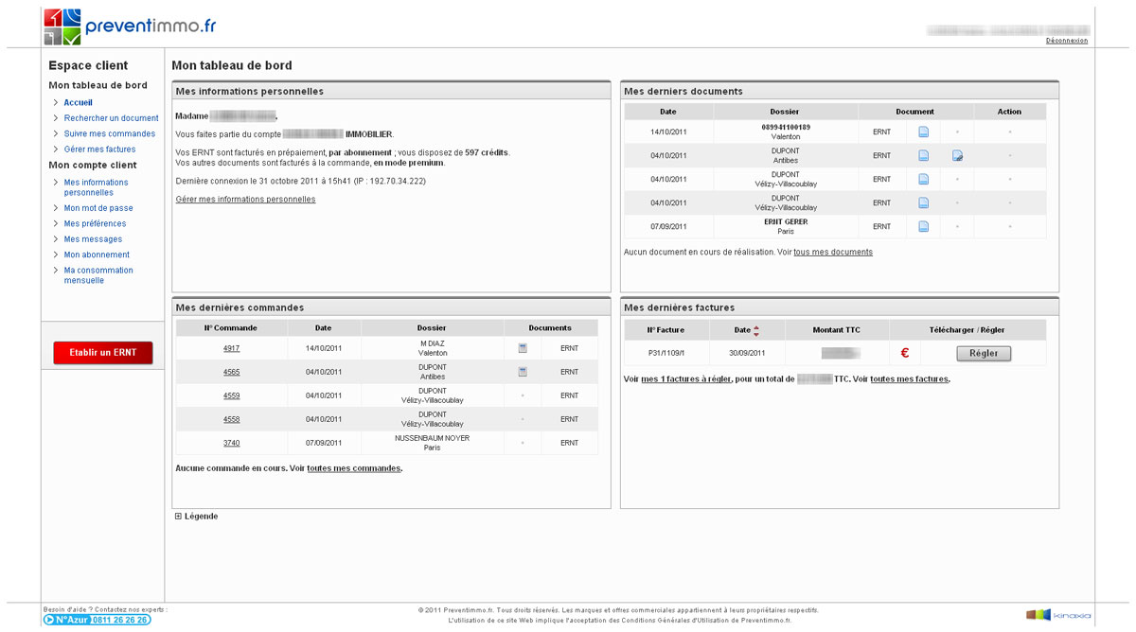Open order number 4559
The image size is (1136, 632).
point(232,395)
